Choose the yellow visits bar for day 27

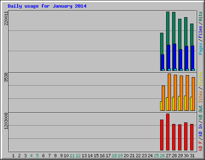point(167,104)
